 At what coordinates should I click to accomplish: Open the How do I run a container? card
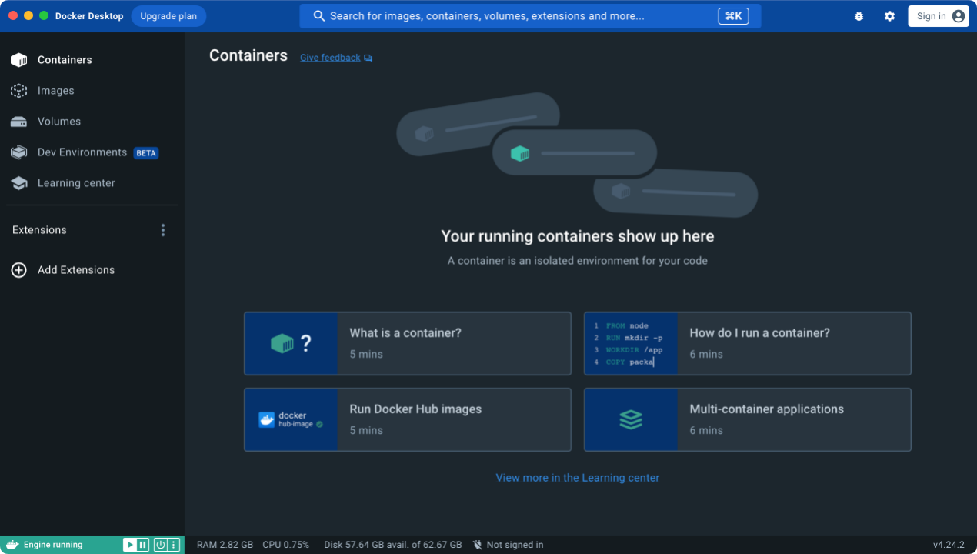click(x=748, y=343)
